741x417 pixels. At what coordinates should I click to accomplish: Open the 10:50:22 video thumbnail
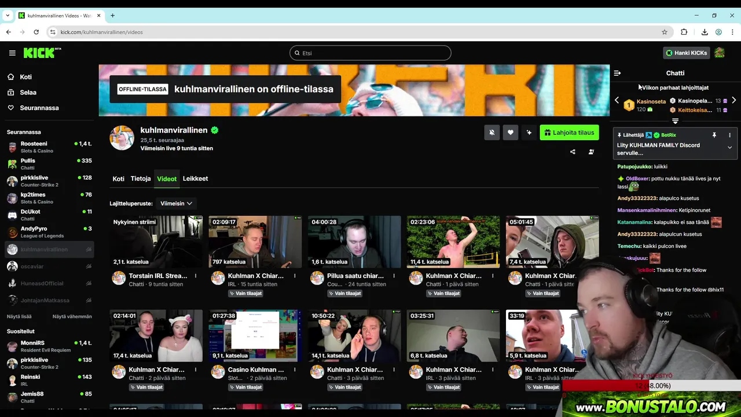354,336
